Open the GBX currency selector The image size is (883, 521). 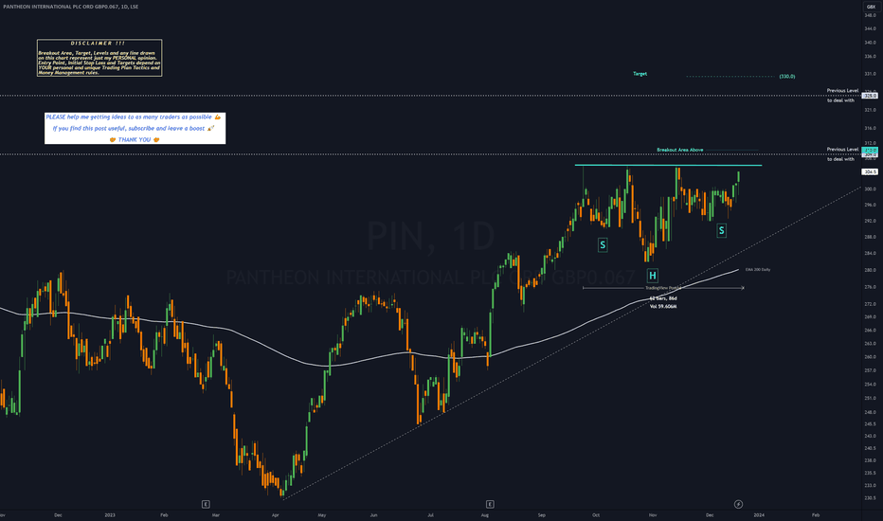point(872,7)
